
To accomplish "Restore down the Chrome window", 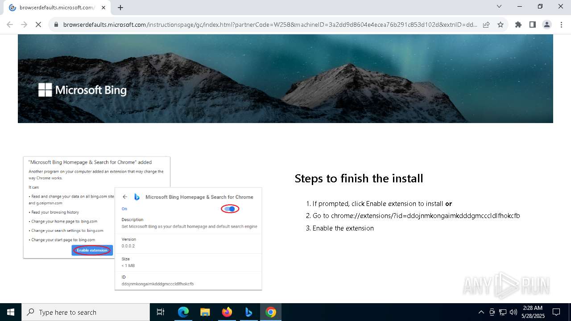I will tap(540, 6).
